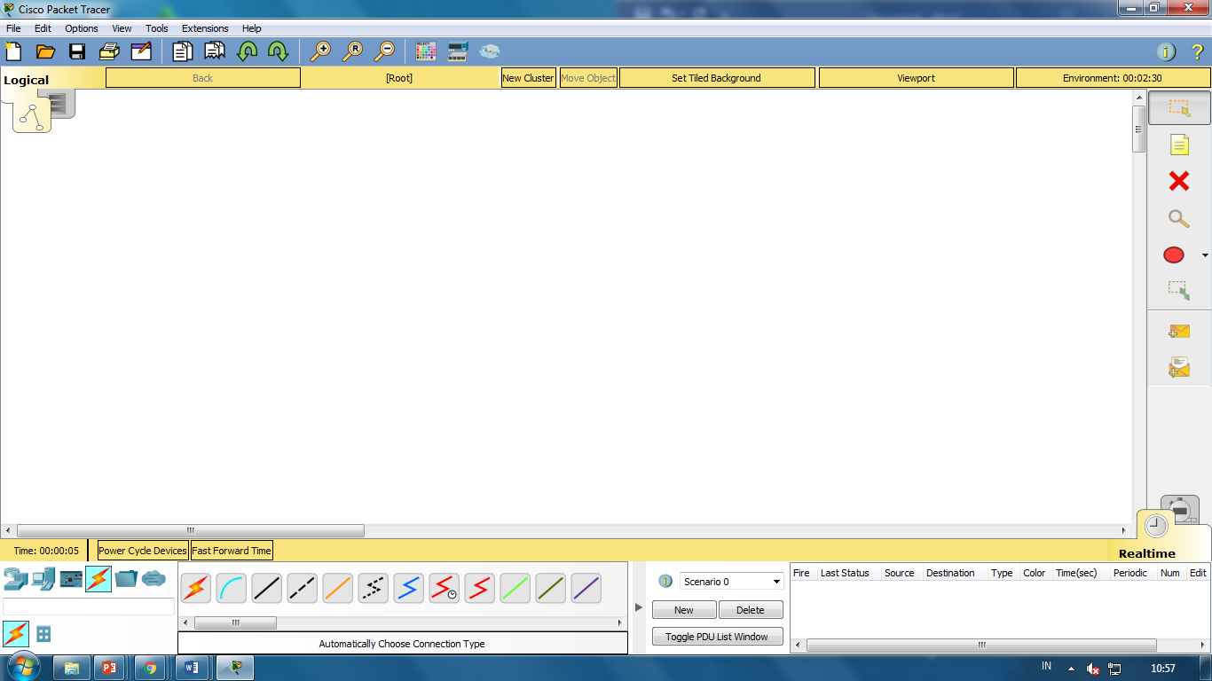Select the green Octal cable
The image size is (1212, 681).
[x=515, y=588]
